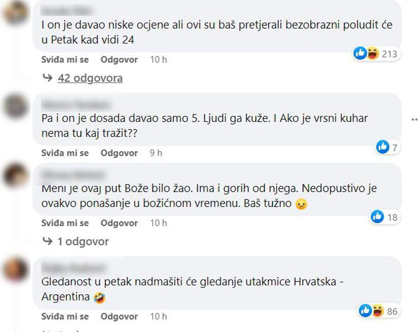Like the Hrvatska - Argentina comment
419x332 pixels.
[65, 316]
